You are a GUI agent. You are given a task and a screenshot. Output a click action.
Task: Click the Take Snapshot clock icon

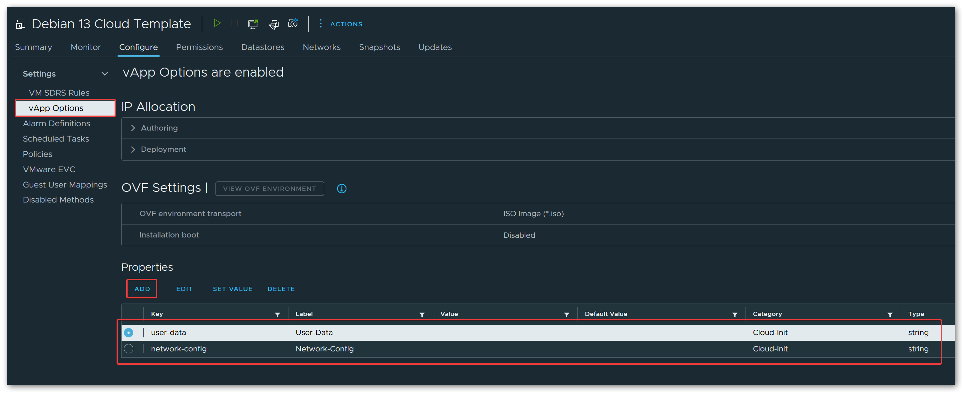293,24
